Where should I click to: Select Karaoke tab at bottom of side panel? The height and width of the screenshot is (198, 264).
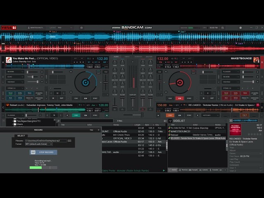[214, 170]
